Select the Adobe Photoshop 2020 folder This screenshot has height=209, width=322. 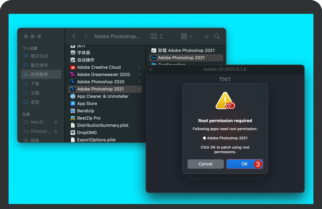pos(105,82)
